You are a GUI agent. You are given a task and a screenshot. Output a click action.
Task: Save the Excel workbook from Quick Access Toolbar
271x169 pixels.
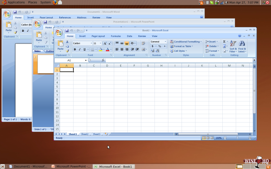(x=67, y=31)
